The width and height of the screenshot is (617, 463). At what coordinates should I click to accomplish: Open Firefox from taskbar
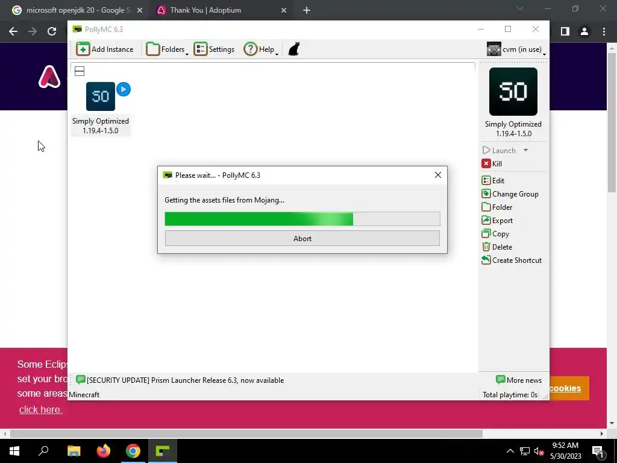click(x=104, y=451)
